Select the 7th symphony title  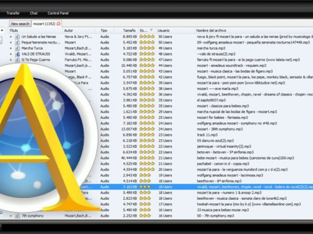[33, 215]
